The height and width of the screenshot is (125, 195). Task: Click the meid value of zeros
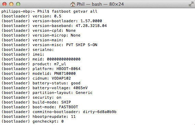[x=64, y=59]
